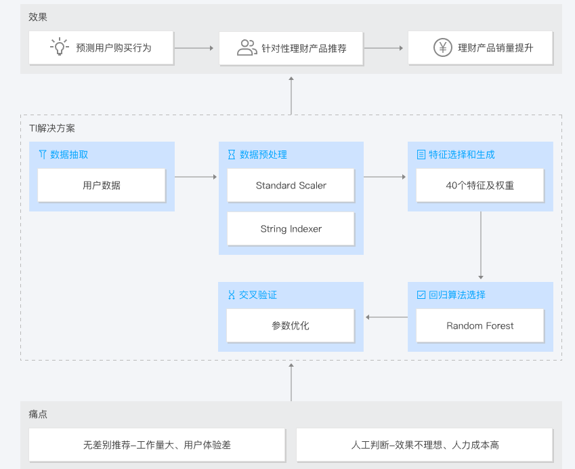
Task: Click the 痛点 section label
Action: tap(38, 414)
